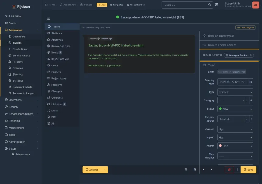This screenshot has width=262, height=184.
Task: Open the Total duration dropdown
Action: [235, 156]
